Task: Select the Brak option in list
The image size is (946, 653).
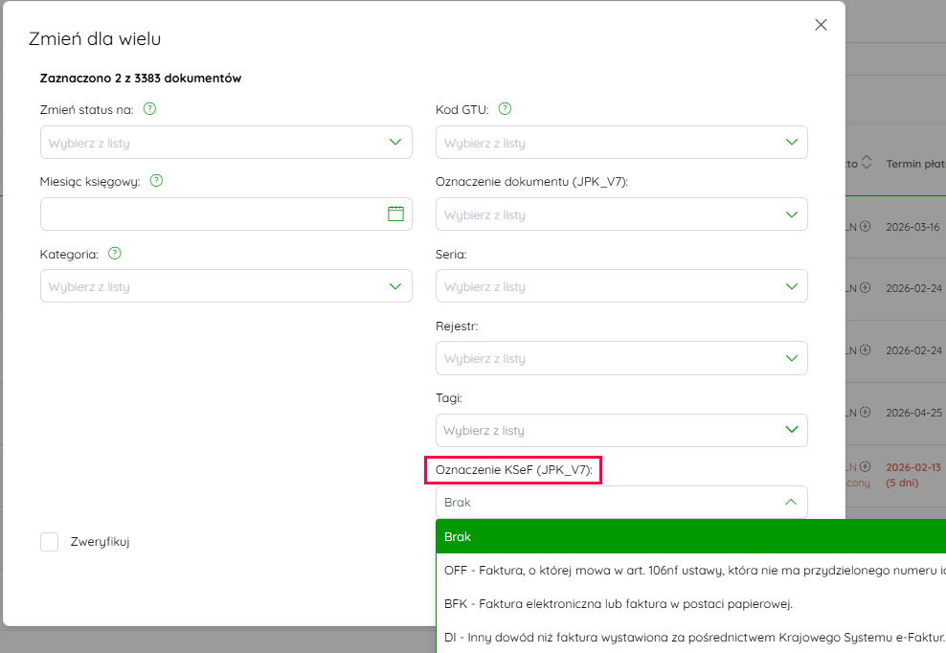Action: pos(690,536)
